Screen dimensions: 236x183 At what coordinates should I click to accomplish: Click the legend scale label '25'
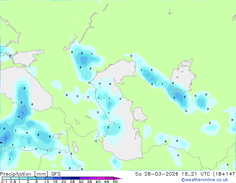(72, 182)
